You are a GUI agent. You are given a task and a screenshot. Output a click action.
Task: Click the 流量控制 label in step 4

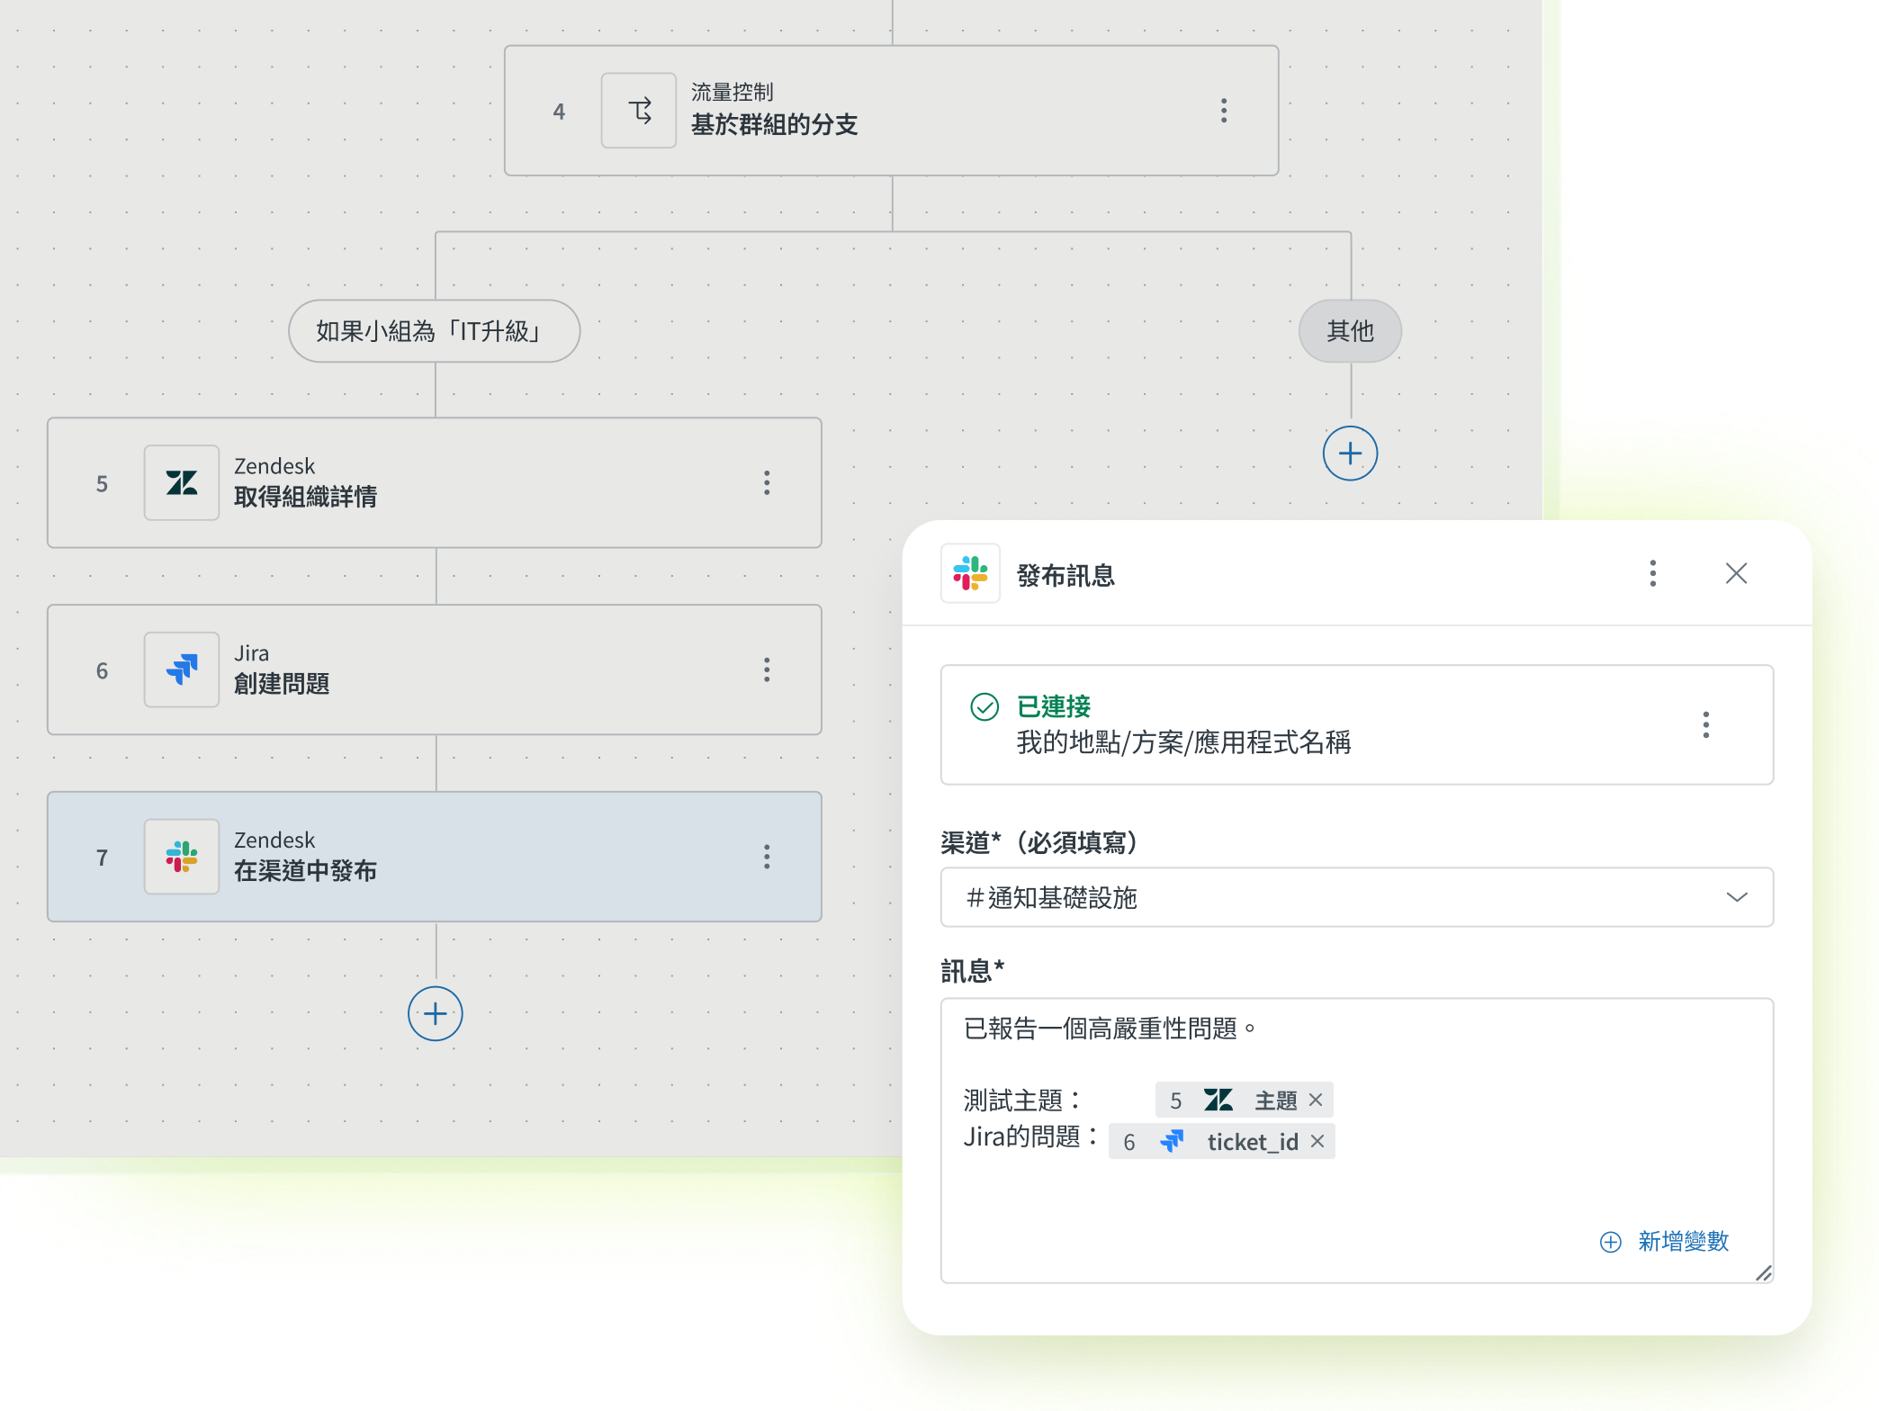point(733,92)
